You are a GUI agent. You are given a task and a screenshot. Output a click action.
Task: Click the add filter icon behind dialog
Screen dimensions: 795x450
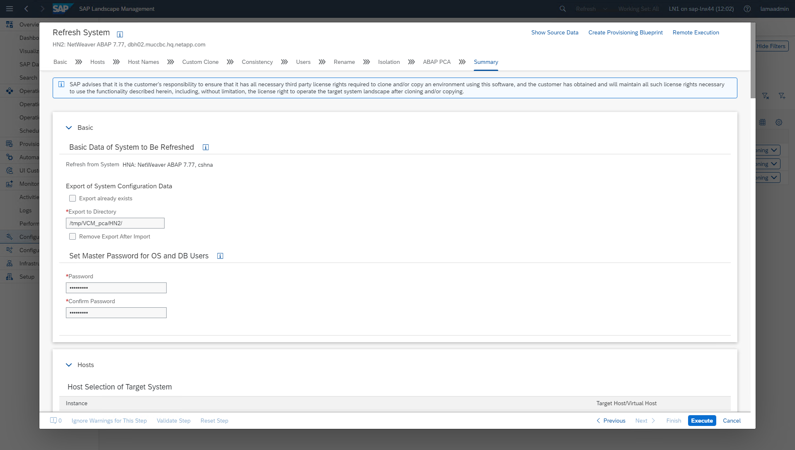pyautogui.click(x=782, y=96)
